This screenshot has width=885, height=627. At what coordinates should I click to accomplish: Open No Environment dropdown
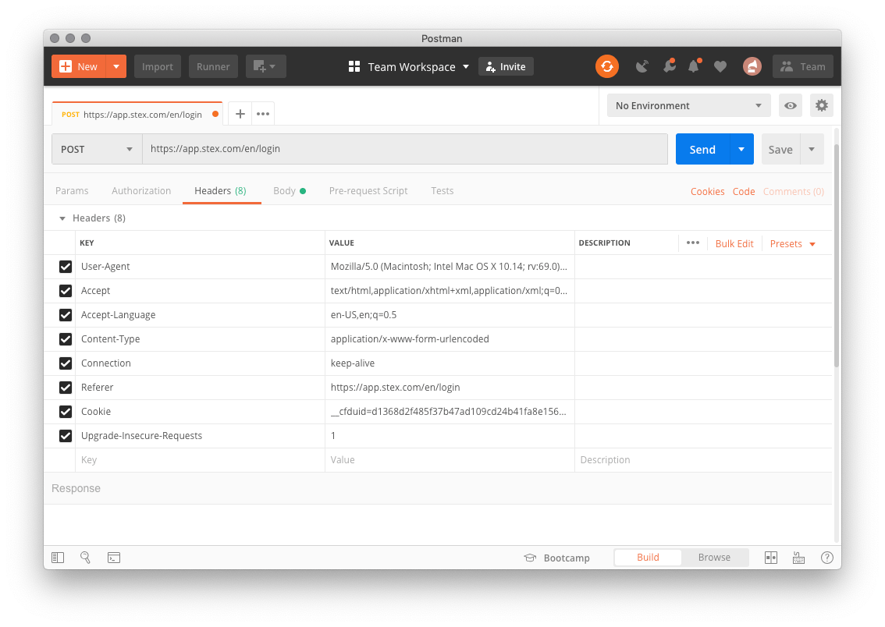[x=688, y=105]
